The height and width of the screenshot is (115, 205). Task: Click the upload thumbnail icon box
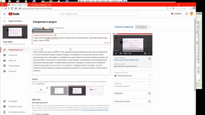41,90
